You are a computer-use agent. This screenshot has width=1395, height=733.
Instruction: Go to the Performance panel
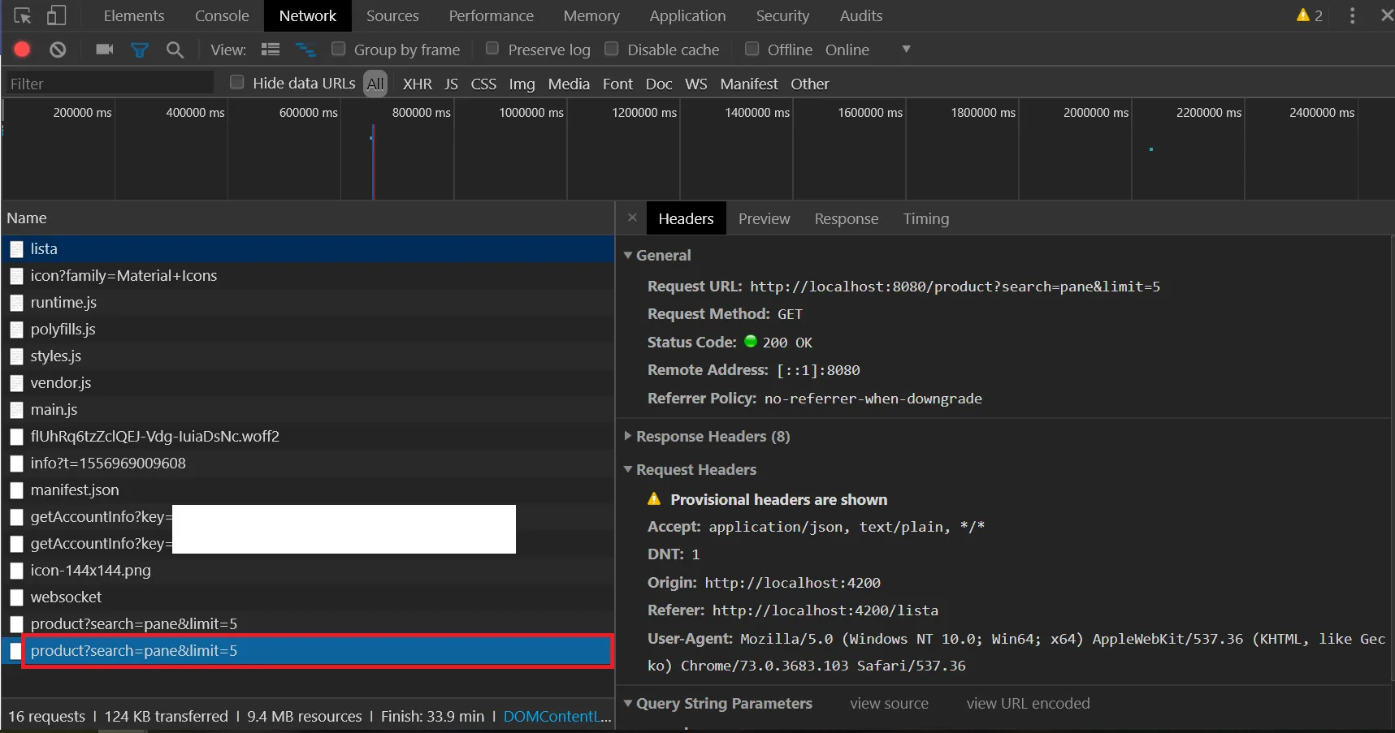(x=492, y=15)
